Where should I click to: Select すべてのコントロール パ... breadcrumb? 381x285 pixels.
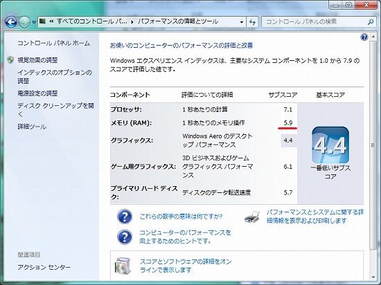click(x=92, y=21)
